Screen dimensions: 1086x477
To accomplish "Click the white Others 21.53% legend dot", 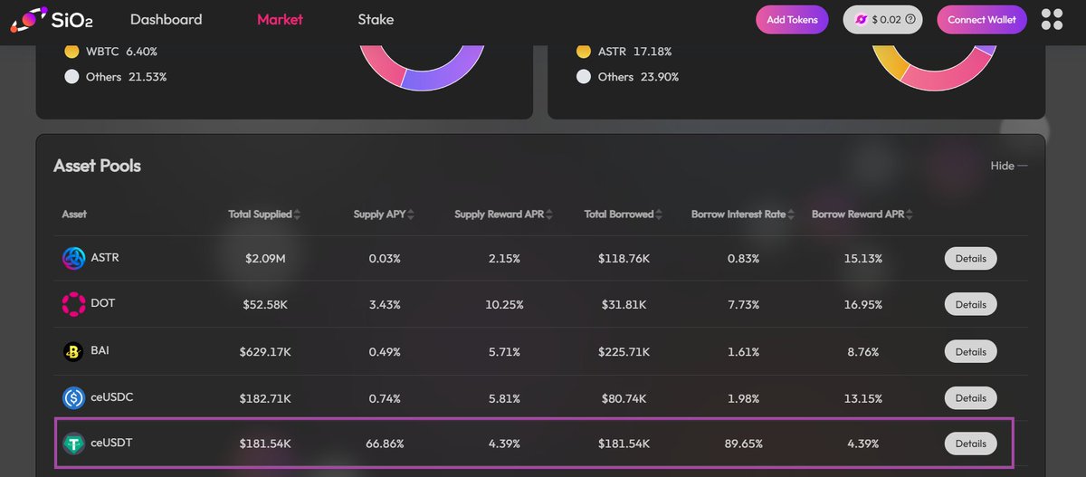I will 71,77.
